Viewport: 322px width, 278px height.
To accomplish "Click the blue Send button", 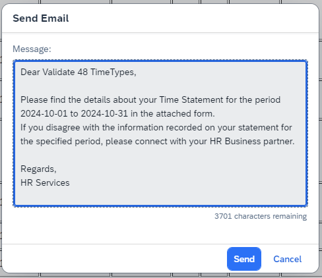I will [x=244, y=259].
